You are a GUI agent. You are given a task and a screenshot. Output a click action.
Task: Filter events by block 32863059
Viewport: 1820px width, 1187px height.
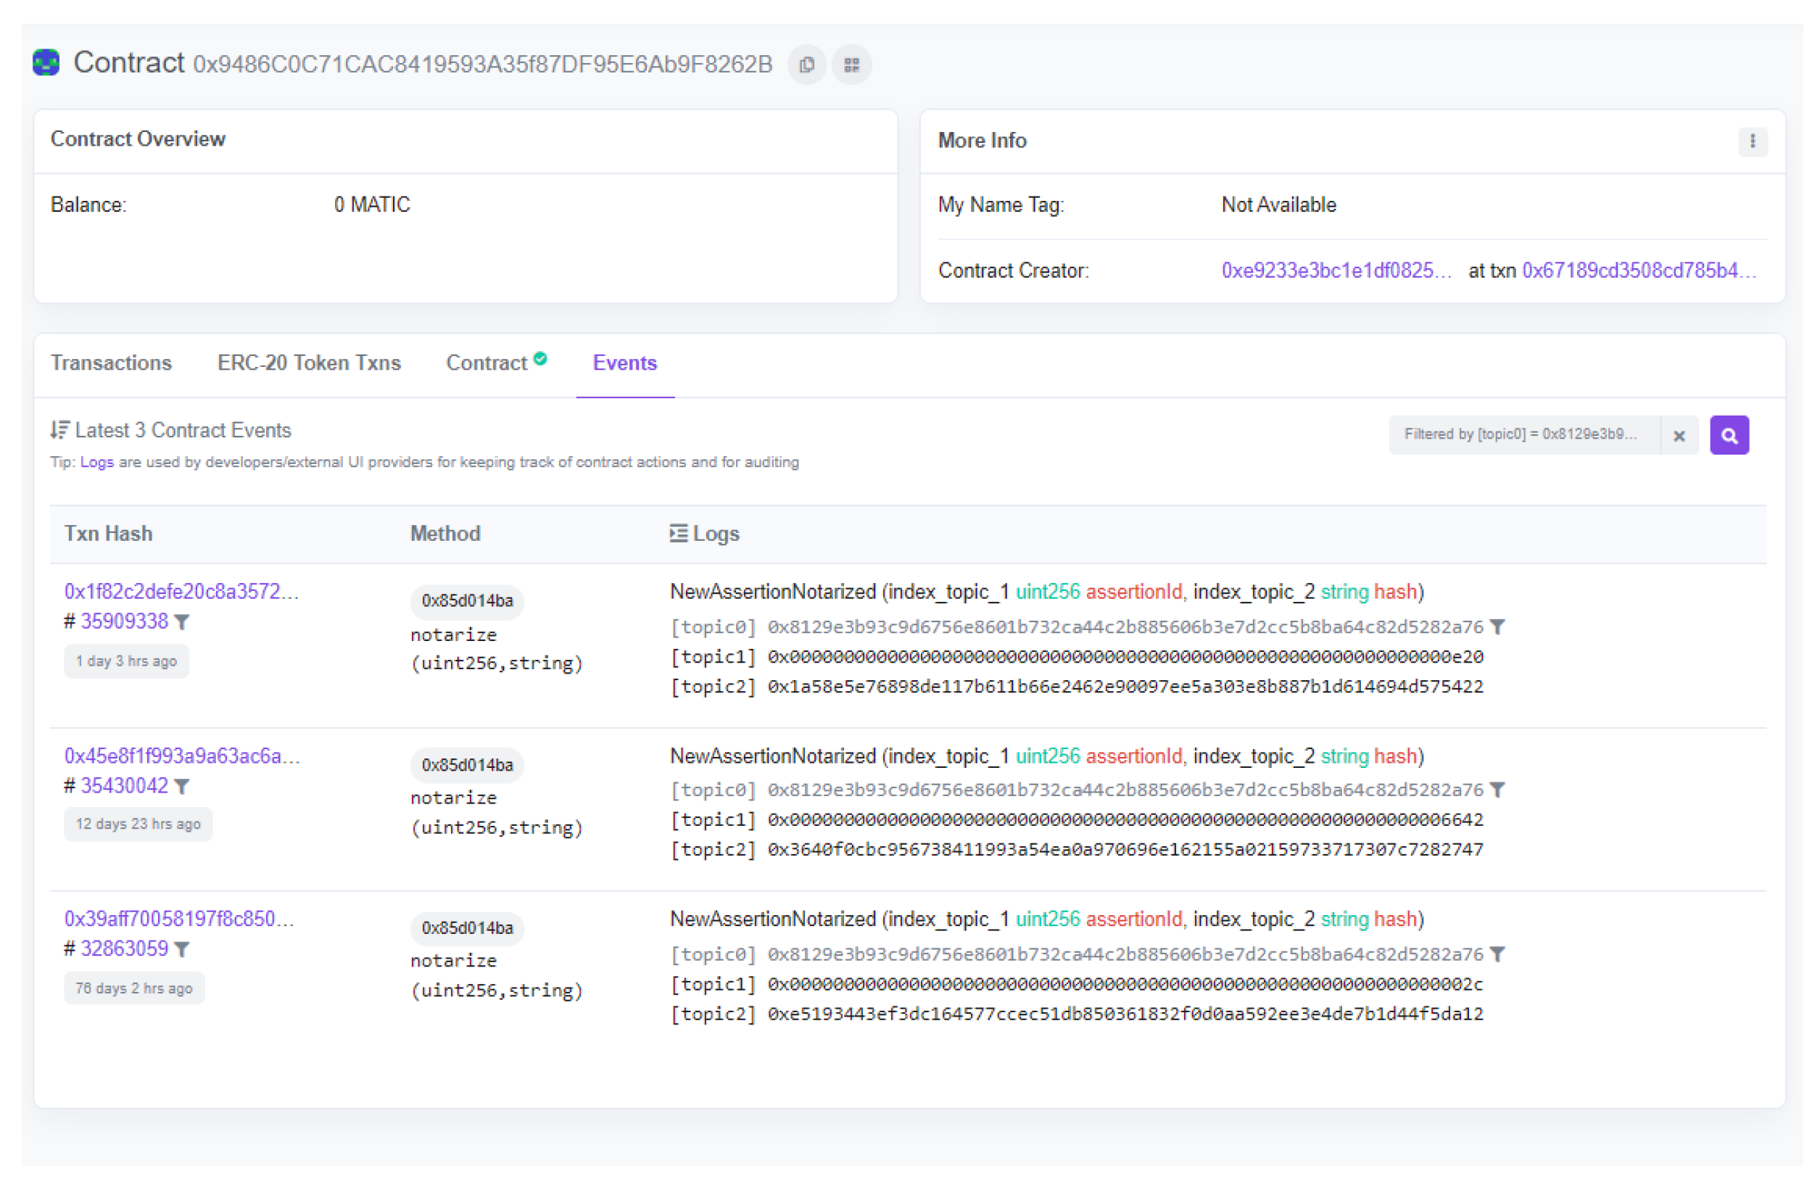182,949
